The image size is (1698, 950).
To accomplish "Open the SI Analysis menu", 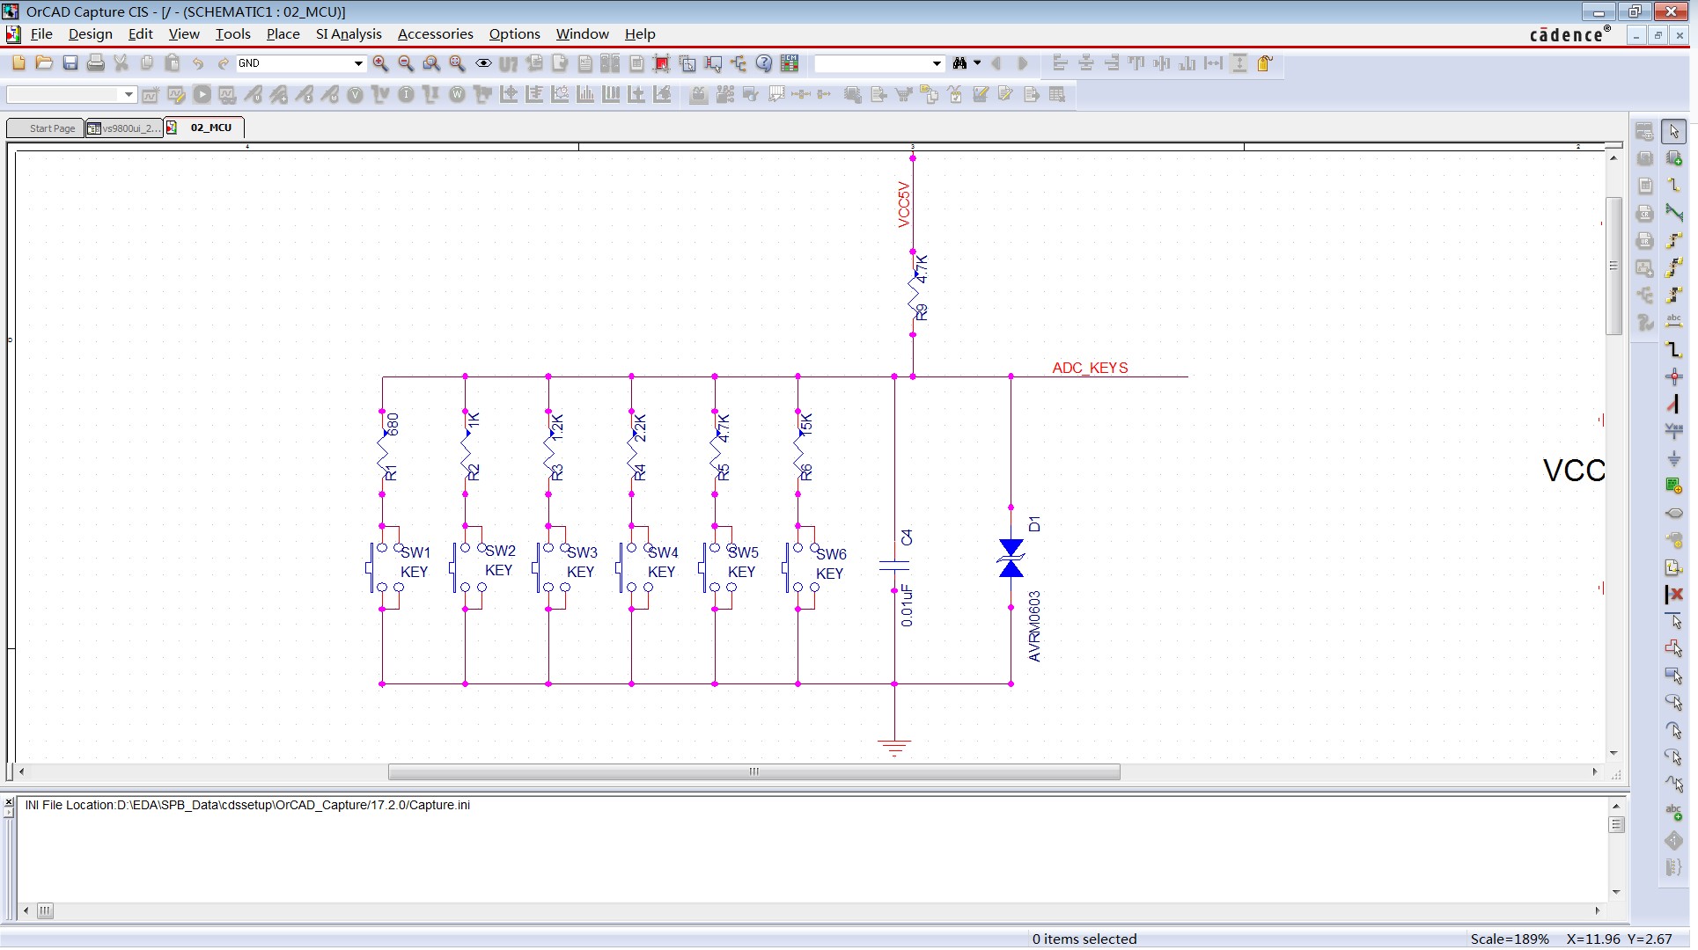I will coord(349,34).
